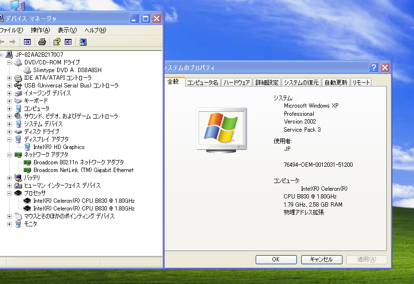Screen dimensions: 414x284
Task: Click the Broadcom NetLink Gigabit Ethernet icon
Action: (x=27, y=170)
